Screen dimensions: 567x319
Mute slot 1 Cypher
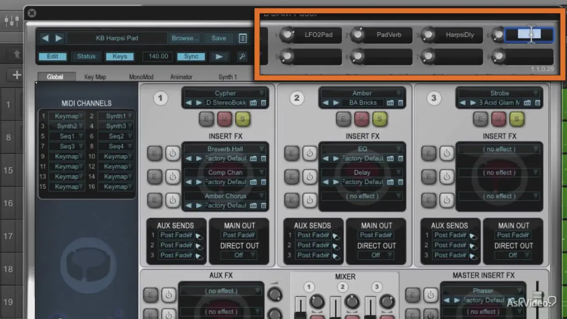coord(224,118)
